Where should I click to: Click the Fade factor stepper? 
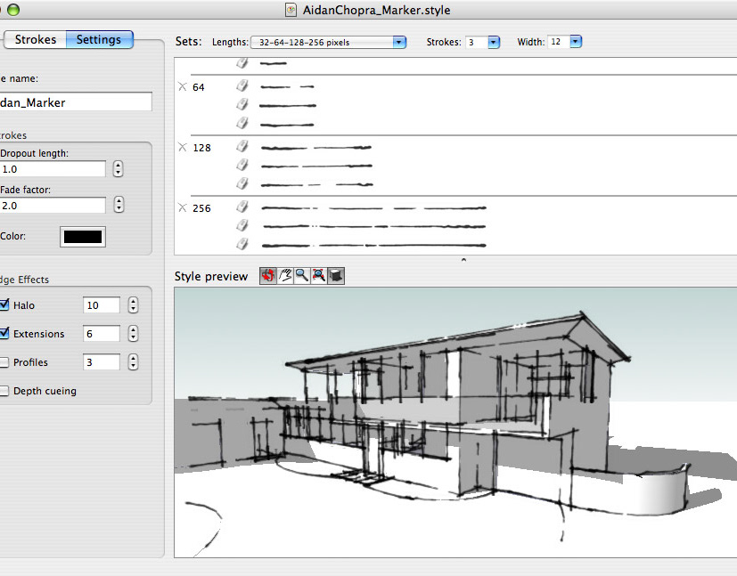click(119, 205)
